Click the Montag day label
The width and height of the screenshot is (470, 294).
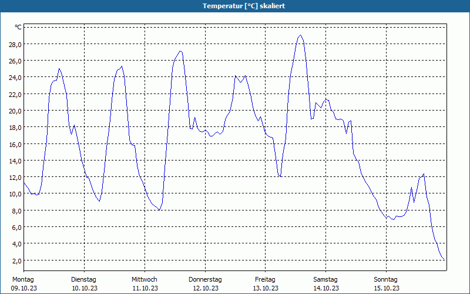click(x=23, y=280)
